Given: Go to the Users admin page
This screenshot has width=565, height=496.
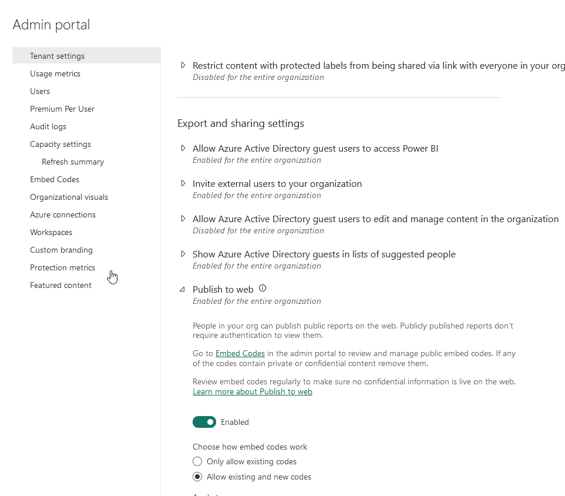Looking at the screenshot, I should [x=40, y=91].
